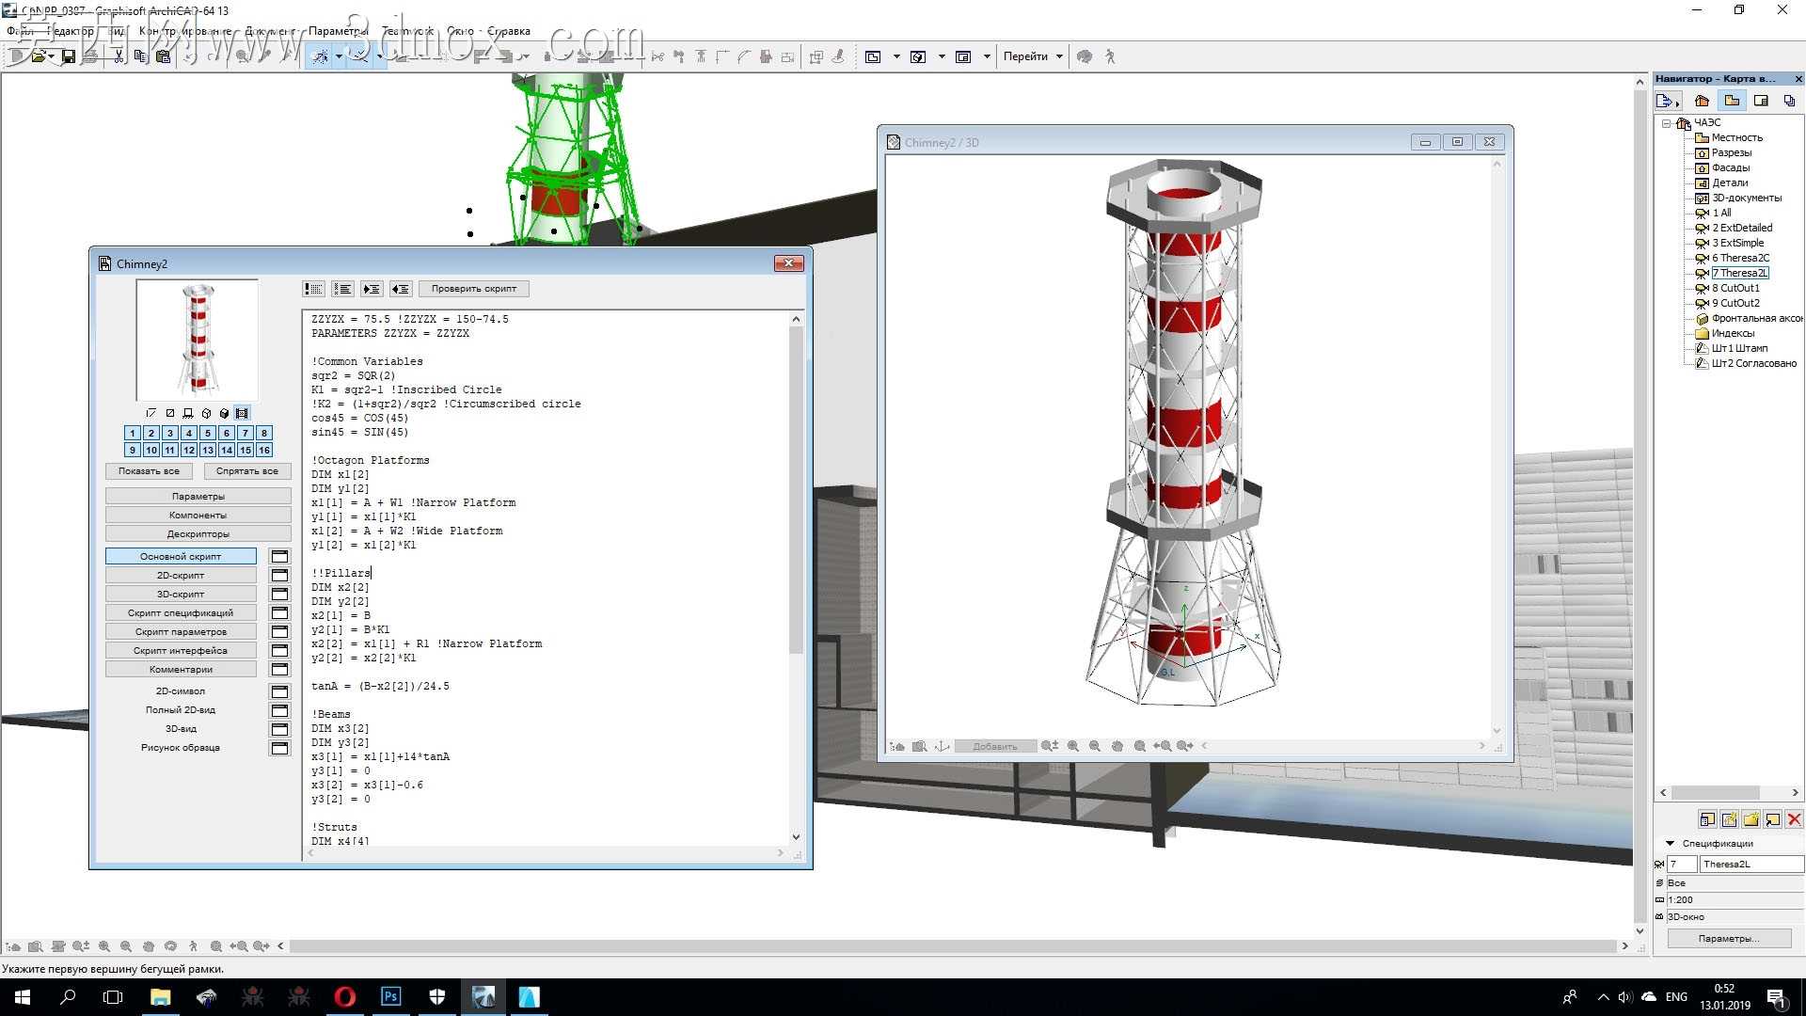Click the Cut scissors icon in toolbar
The image size is (1806, 1016).
[119, 56]
